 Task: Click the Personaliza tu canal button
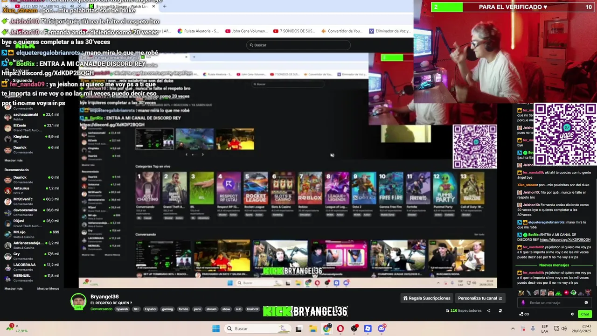pos(480,298)
